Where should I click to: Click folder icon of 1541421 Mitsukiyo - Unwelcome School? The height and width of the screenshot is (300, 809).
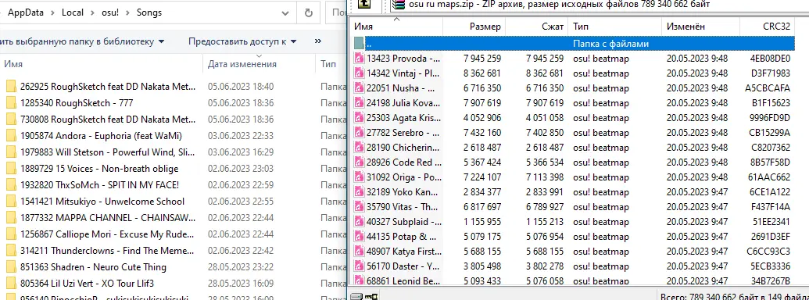coord(11,202)
